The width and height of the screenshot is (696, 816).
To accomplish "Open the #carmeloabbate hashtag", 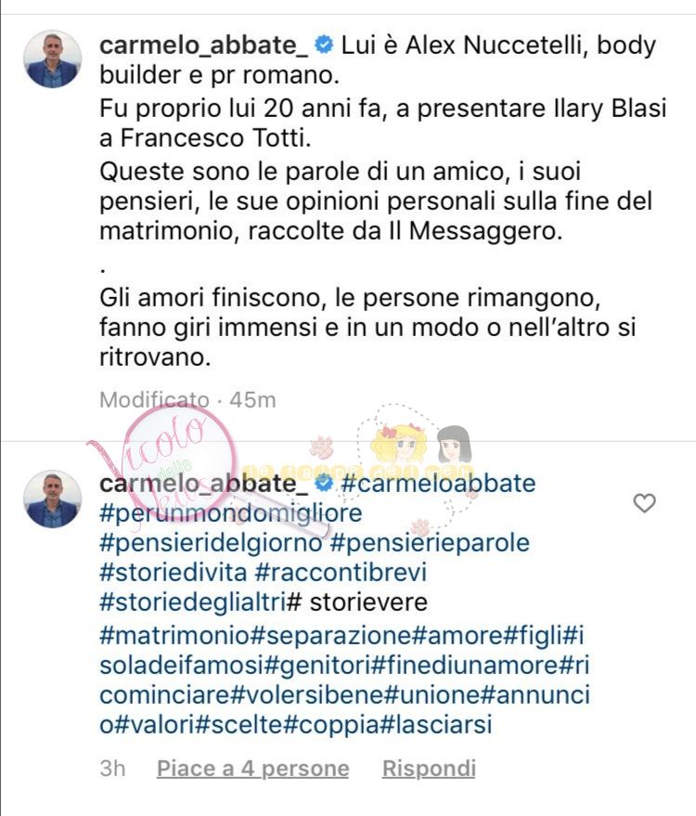I will point(438,484).
